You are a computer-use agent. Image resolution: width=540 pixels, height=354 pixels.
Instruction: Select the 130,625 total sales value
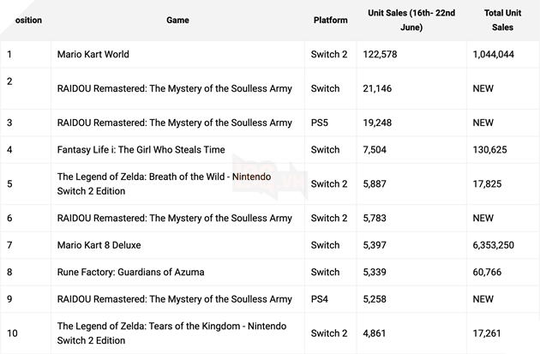[x=489, y=150]
